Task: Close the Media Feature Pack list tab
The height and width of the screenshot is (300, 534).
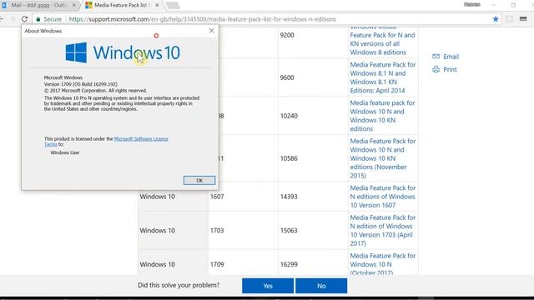Action: click(157, 5)
